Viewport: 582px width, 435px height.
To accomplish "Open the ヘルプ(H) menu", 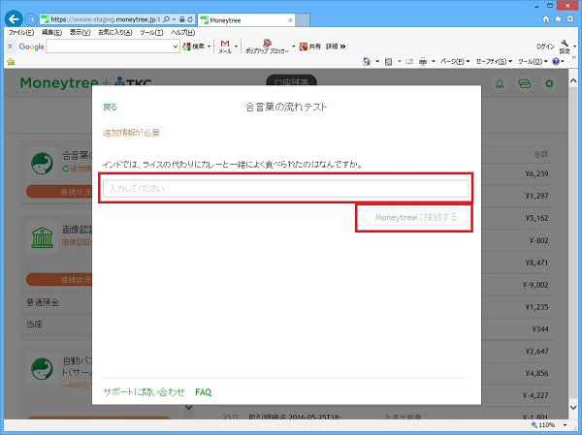I will coord(182,32).
